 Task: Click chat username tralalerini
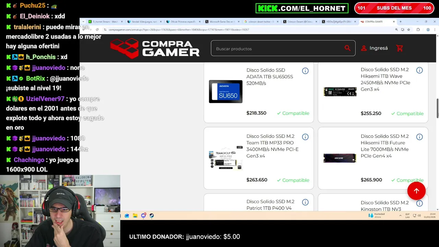click(27, 27)
